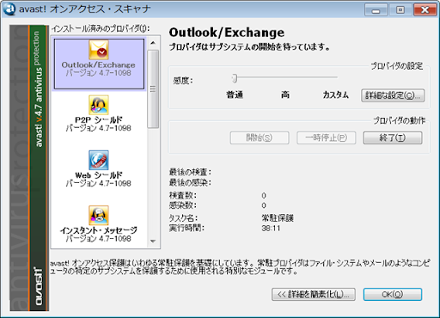
Task: Select the インスタント・メッセージ provider icon
Action: [99, 215]
